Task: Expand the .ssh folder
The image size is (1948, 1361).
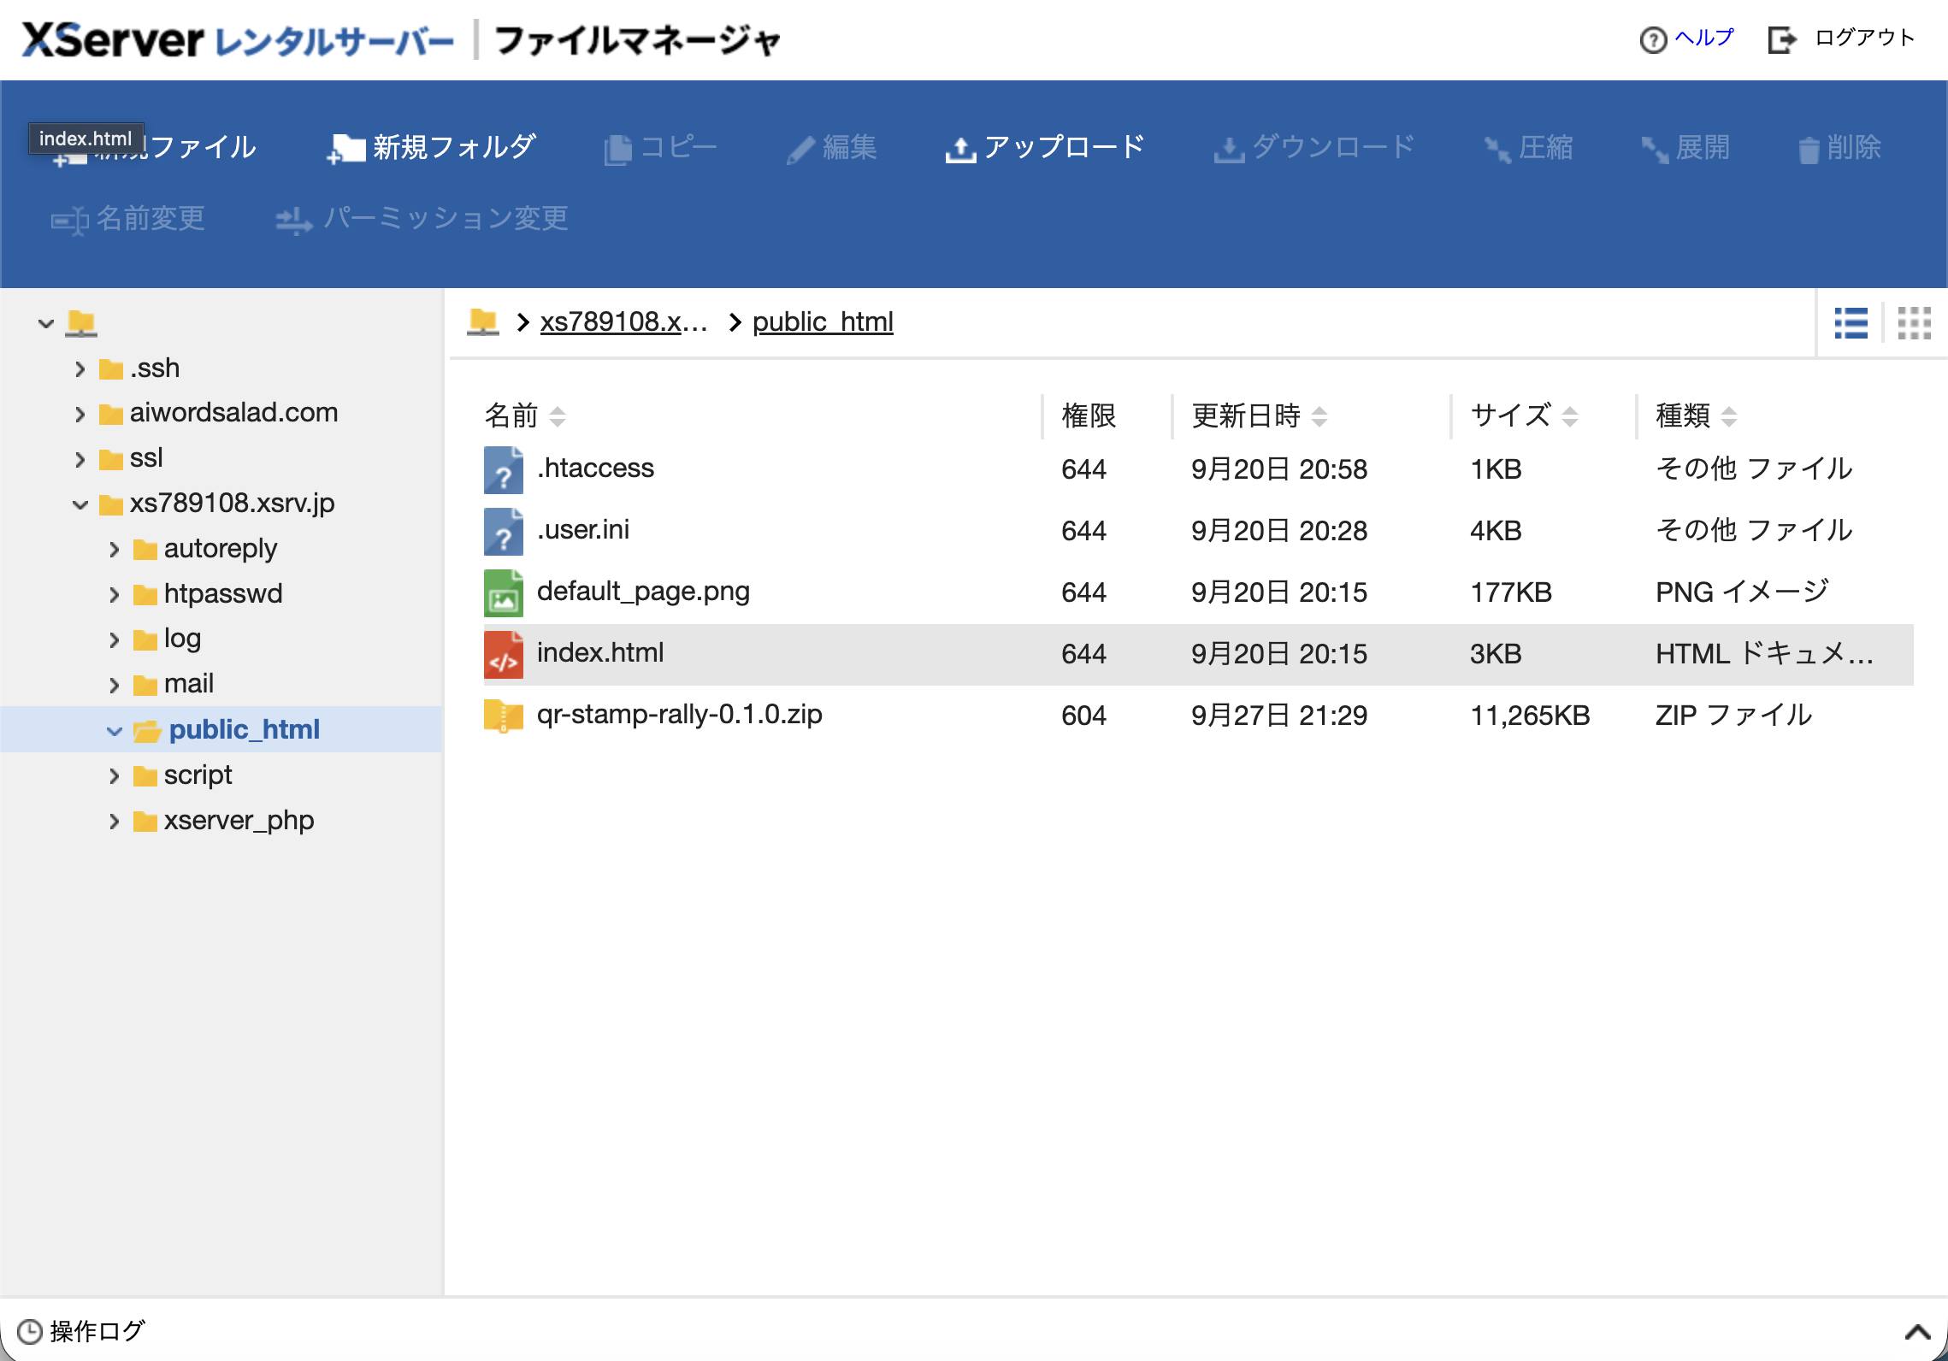Action: (x=80, y=369)
